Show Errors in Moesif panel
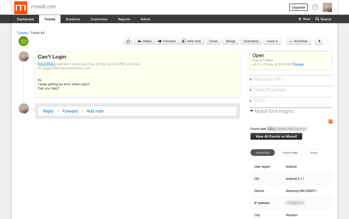 click(314, 153)
